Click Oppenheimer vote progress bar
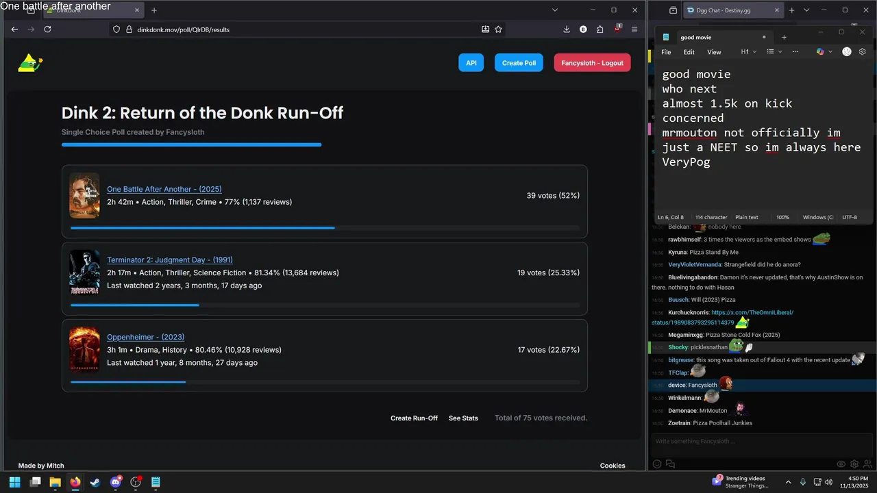The width and height of the screenshot is (877, 493). coord(325,382)
